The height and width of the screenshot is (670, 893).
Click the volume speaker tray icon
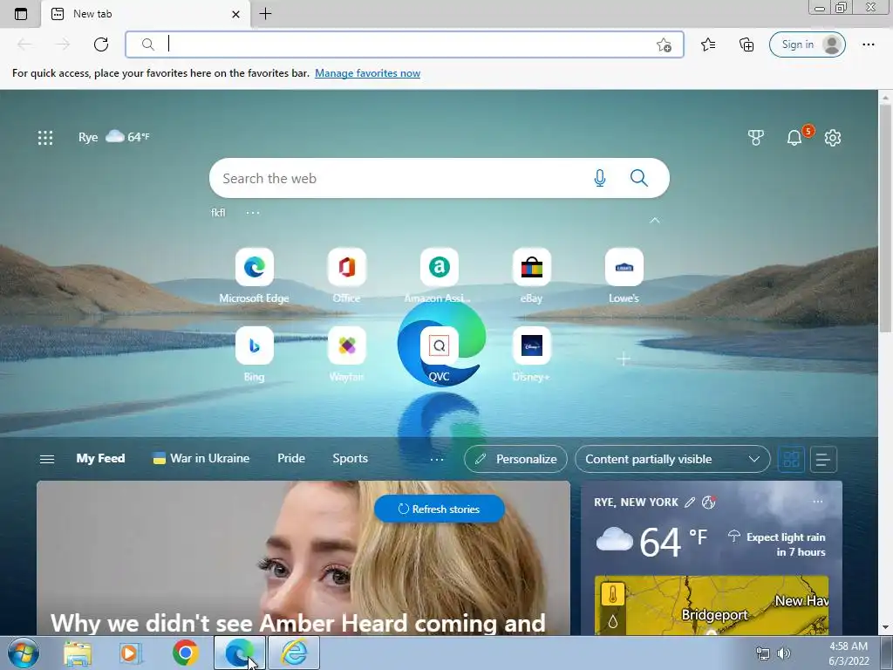coord(784,653)
